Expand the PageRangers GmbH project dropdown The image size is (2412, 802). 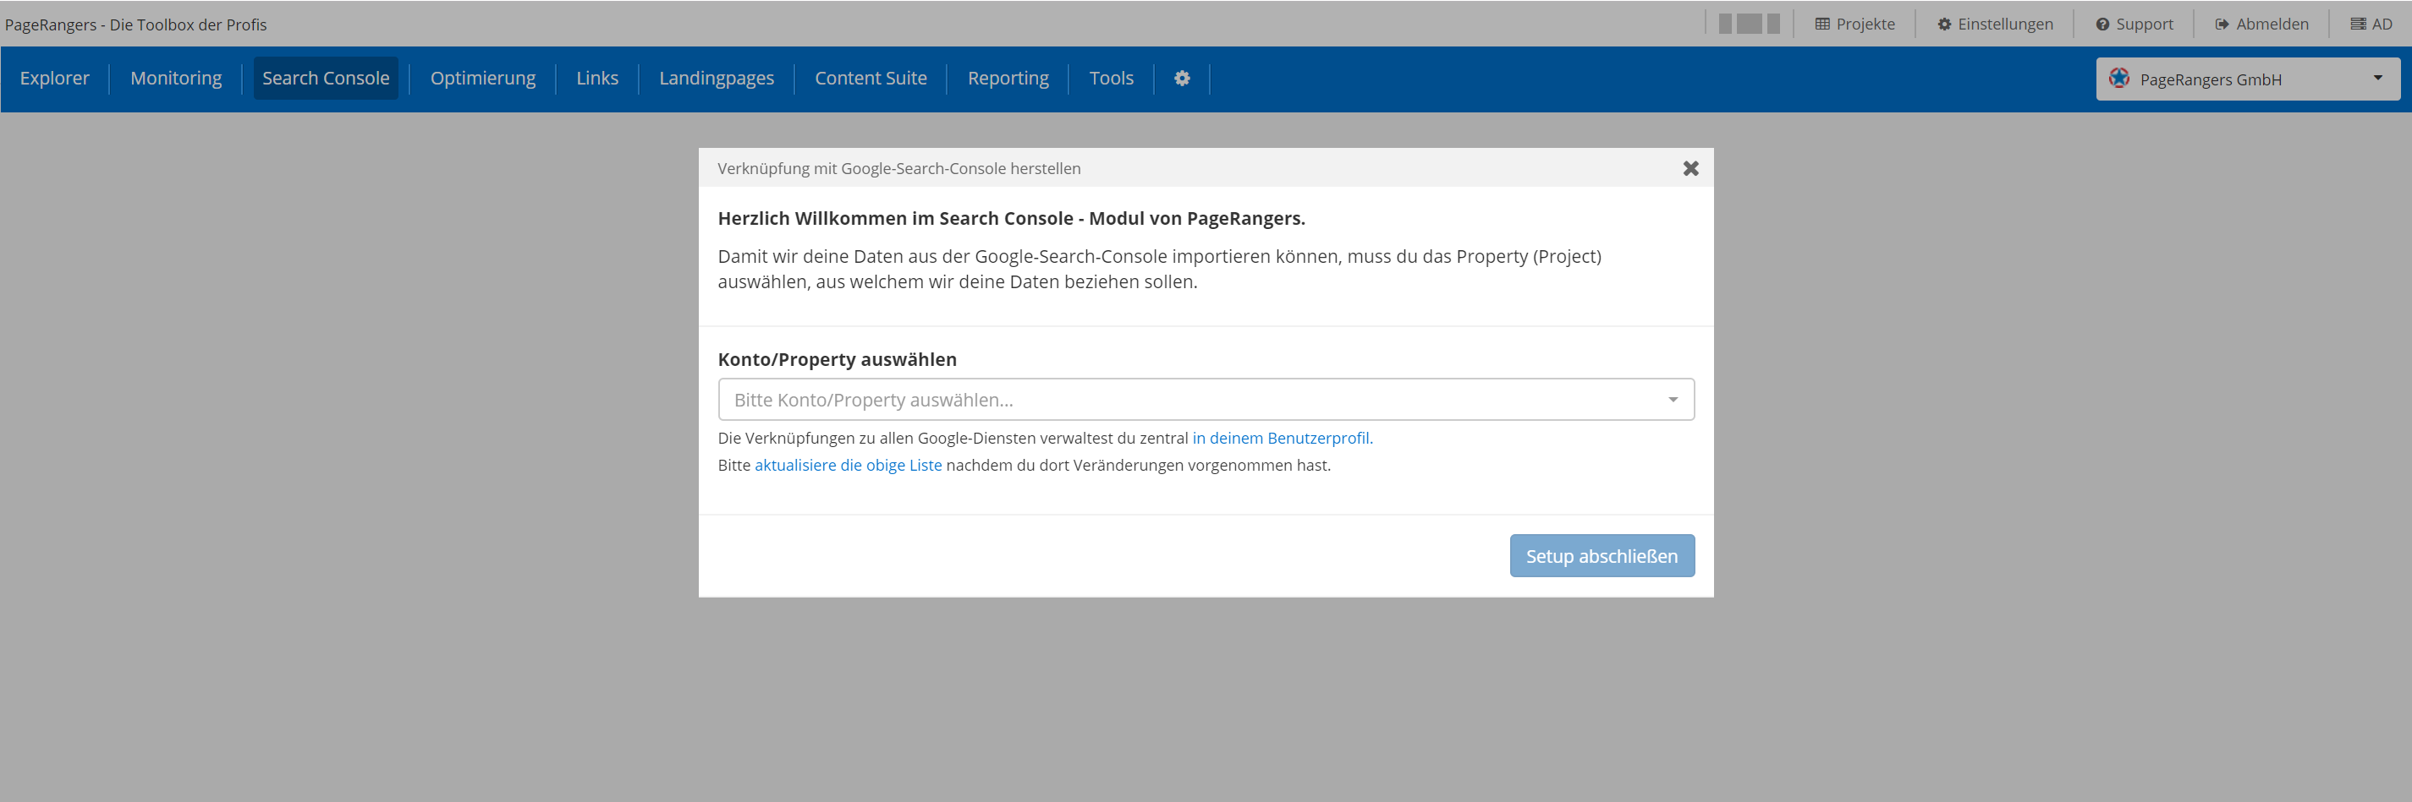tap(2248, 79)
